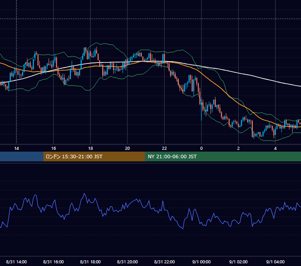Viewport: 301px width, 266px height.
Task: Click the 9/1 02:00 date label
Action: click(238, 262)
